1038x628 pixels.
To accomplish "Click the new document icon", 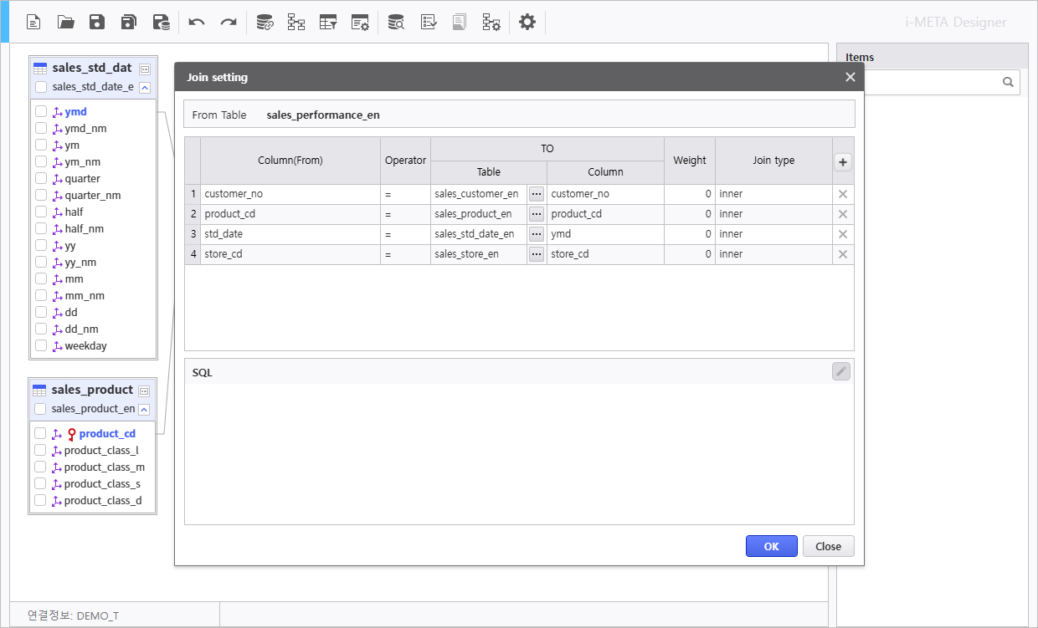I will 33,23.
